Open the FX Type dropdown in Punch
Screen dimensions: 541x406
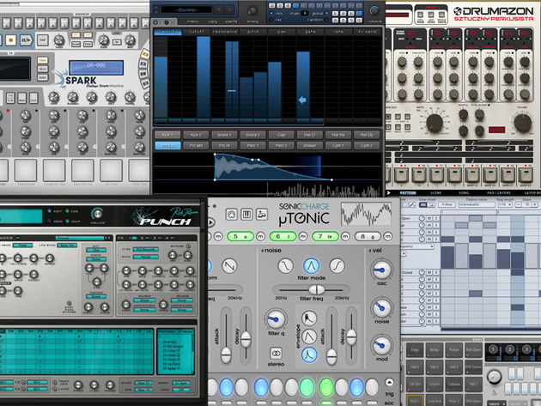(x=146, y=250)
